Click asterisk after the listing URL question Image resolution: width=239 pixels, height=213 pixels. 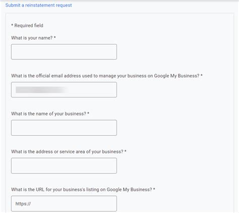coord(154,189)
